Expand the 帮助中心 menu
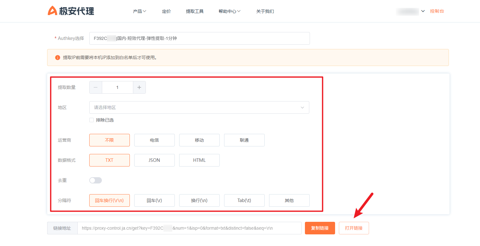The image size is (480, 246). pyautogui.click(x=229, y=11)
